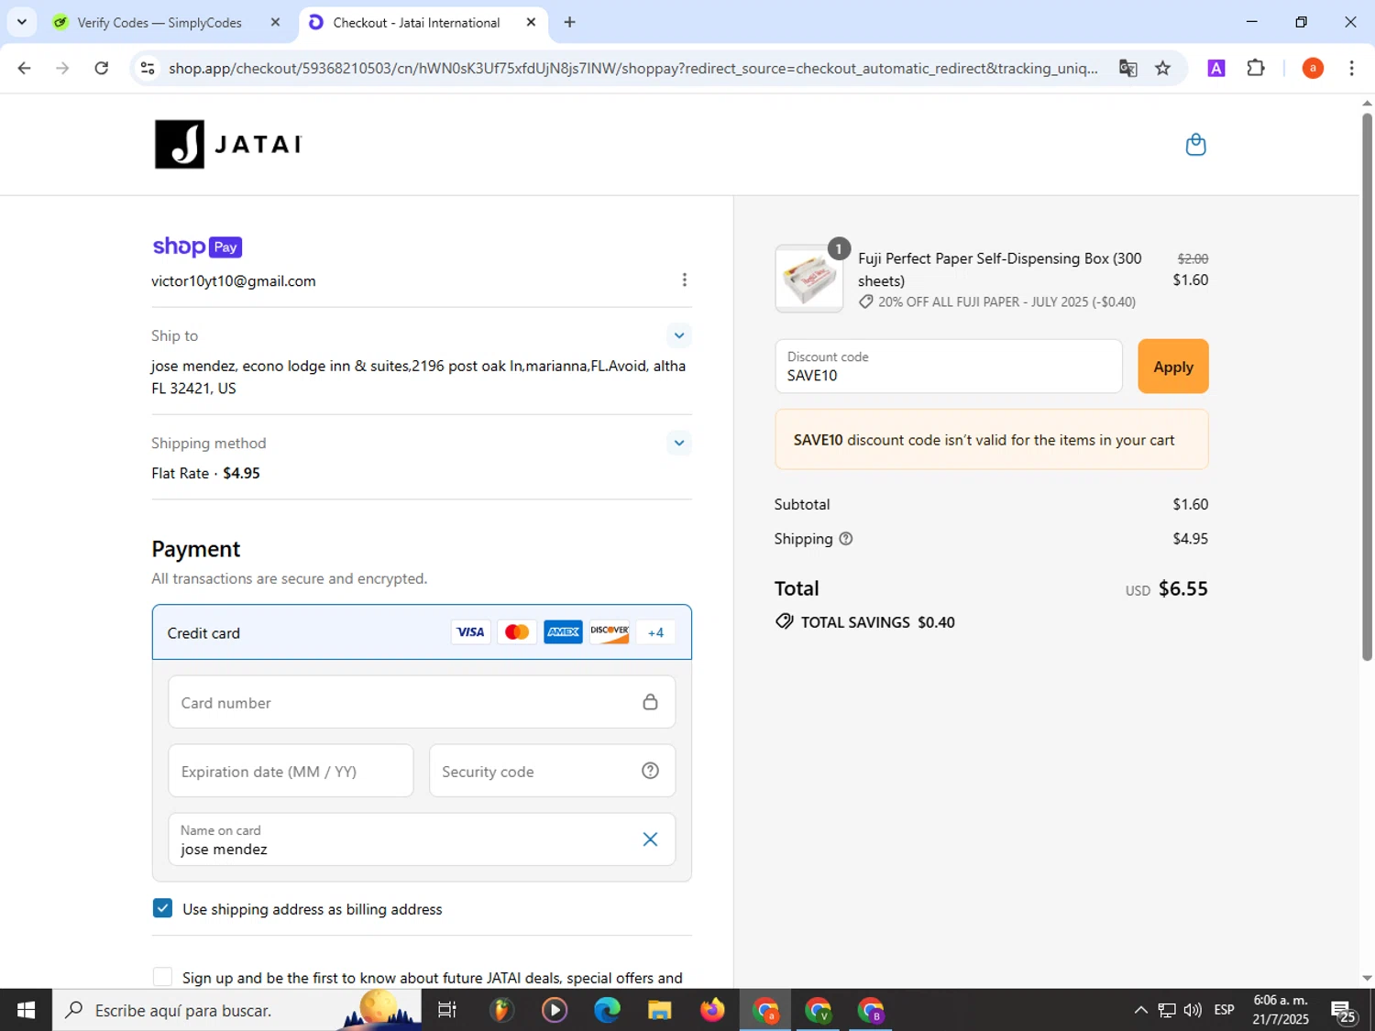The height and width of the screenshot is (1031, 1375).
Task: Expand the Ship to section
Action: tap(678, 335)
